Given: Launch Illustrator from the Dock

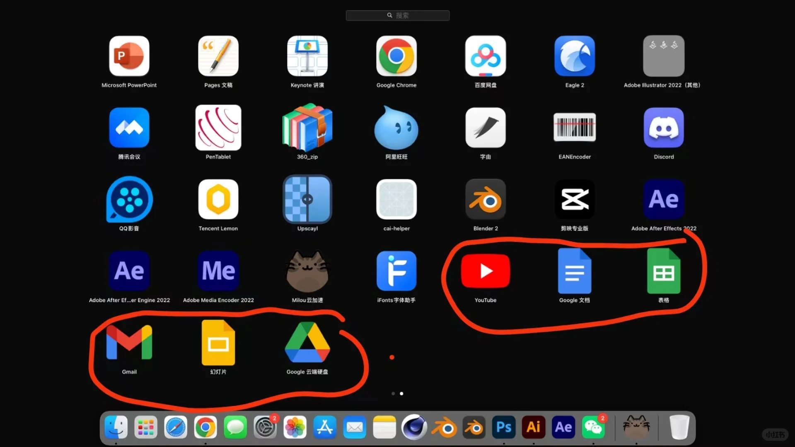Looking at the screenshot, I should [534, 427].
